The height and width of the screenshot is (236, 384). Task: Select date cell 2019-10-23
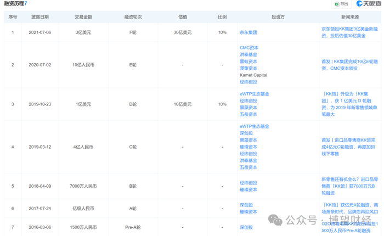click(40, 104)
